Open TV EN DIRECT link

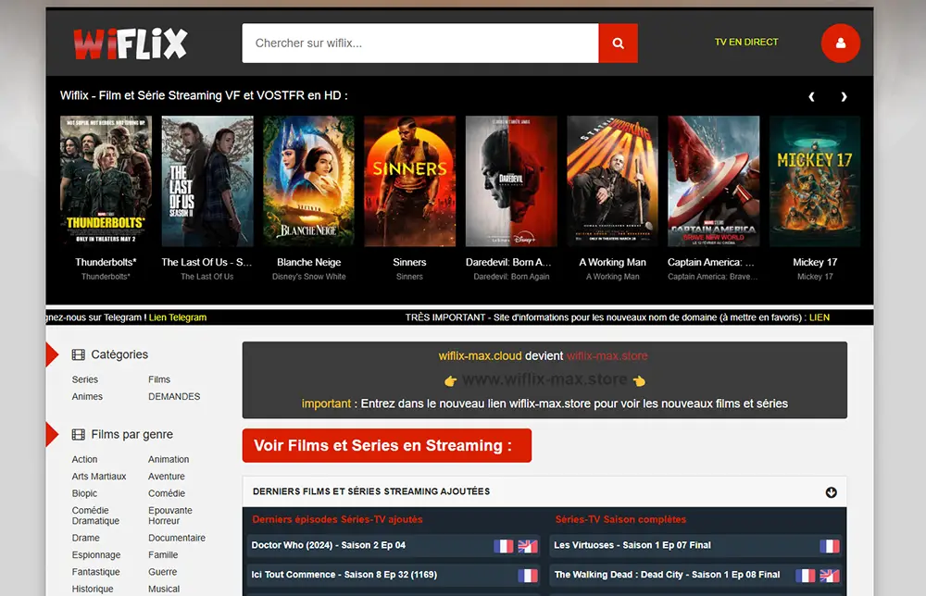[x=746, y=42]
